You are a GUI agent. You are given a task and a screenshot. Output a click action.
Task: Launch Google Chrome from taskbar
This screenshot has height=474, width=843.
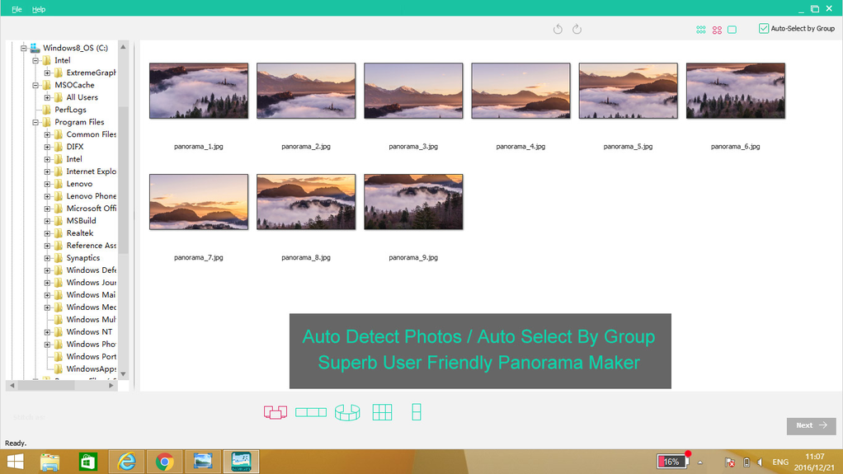(164, 462)
